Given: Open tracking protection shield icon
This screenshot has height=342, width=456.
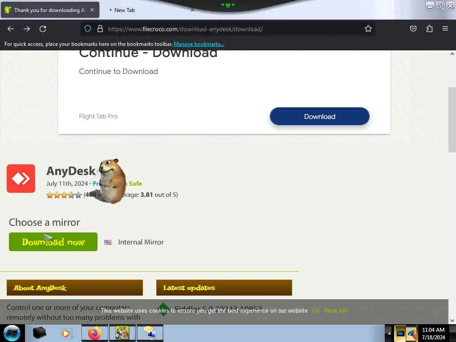Looking at the screenshot, I should tap(88, 28).
